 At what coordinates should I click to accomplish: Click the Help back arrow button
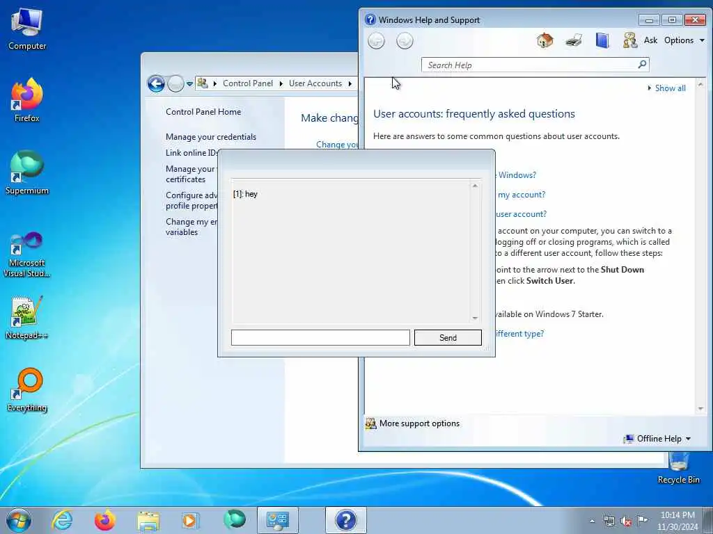376,41
